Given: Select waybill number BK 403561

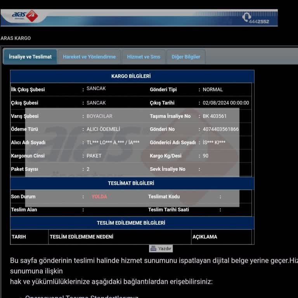Looking at the screenshot, I should point(215,116).
